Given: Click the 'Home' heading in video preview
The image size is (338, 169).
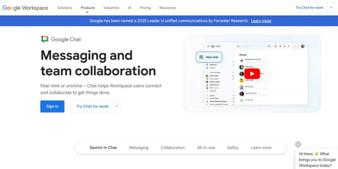Looking at the screenshot, I should pyautogui.click(x=243, y=55).
